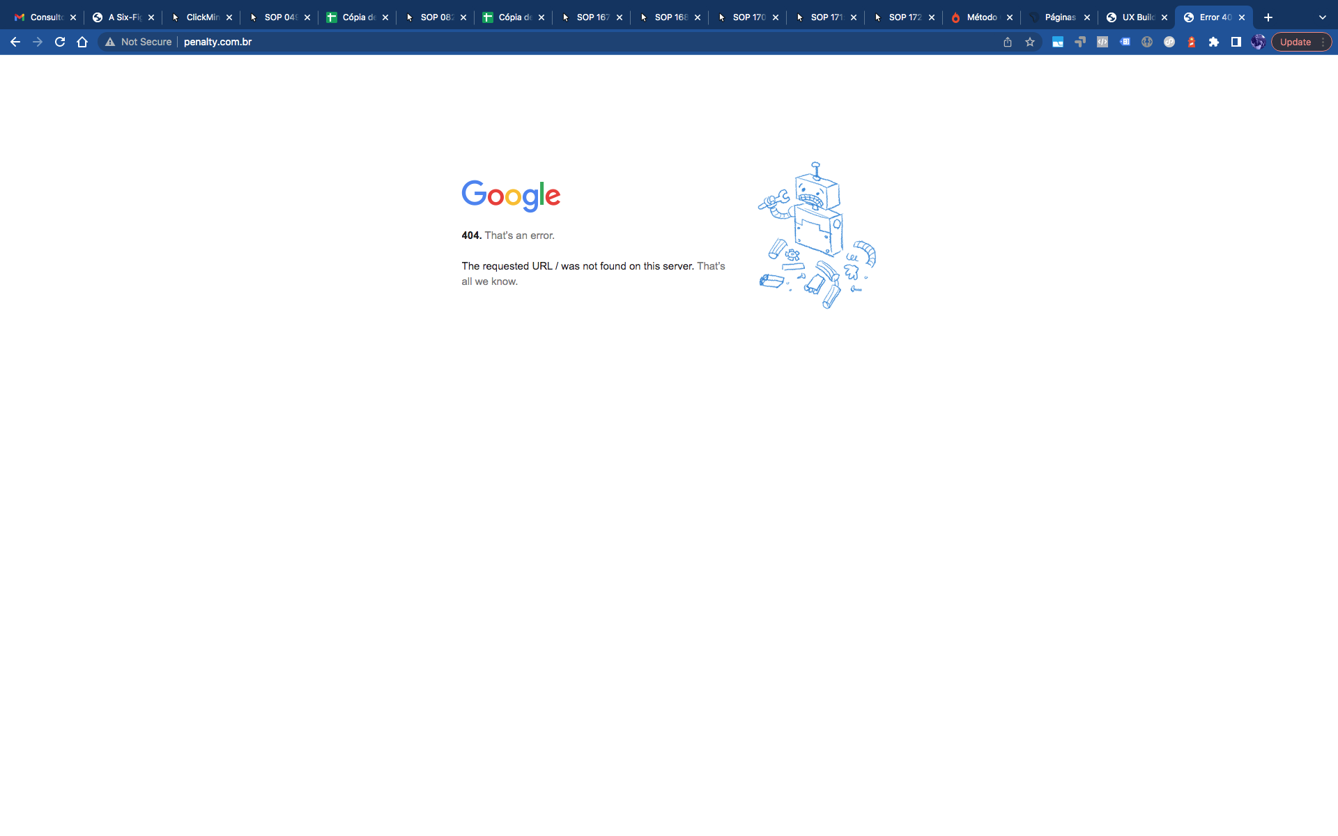1338x836 pixels.
Task: Close the SOP 171 tab
Action: pyautogui.click(x=854, y=17)
